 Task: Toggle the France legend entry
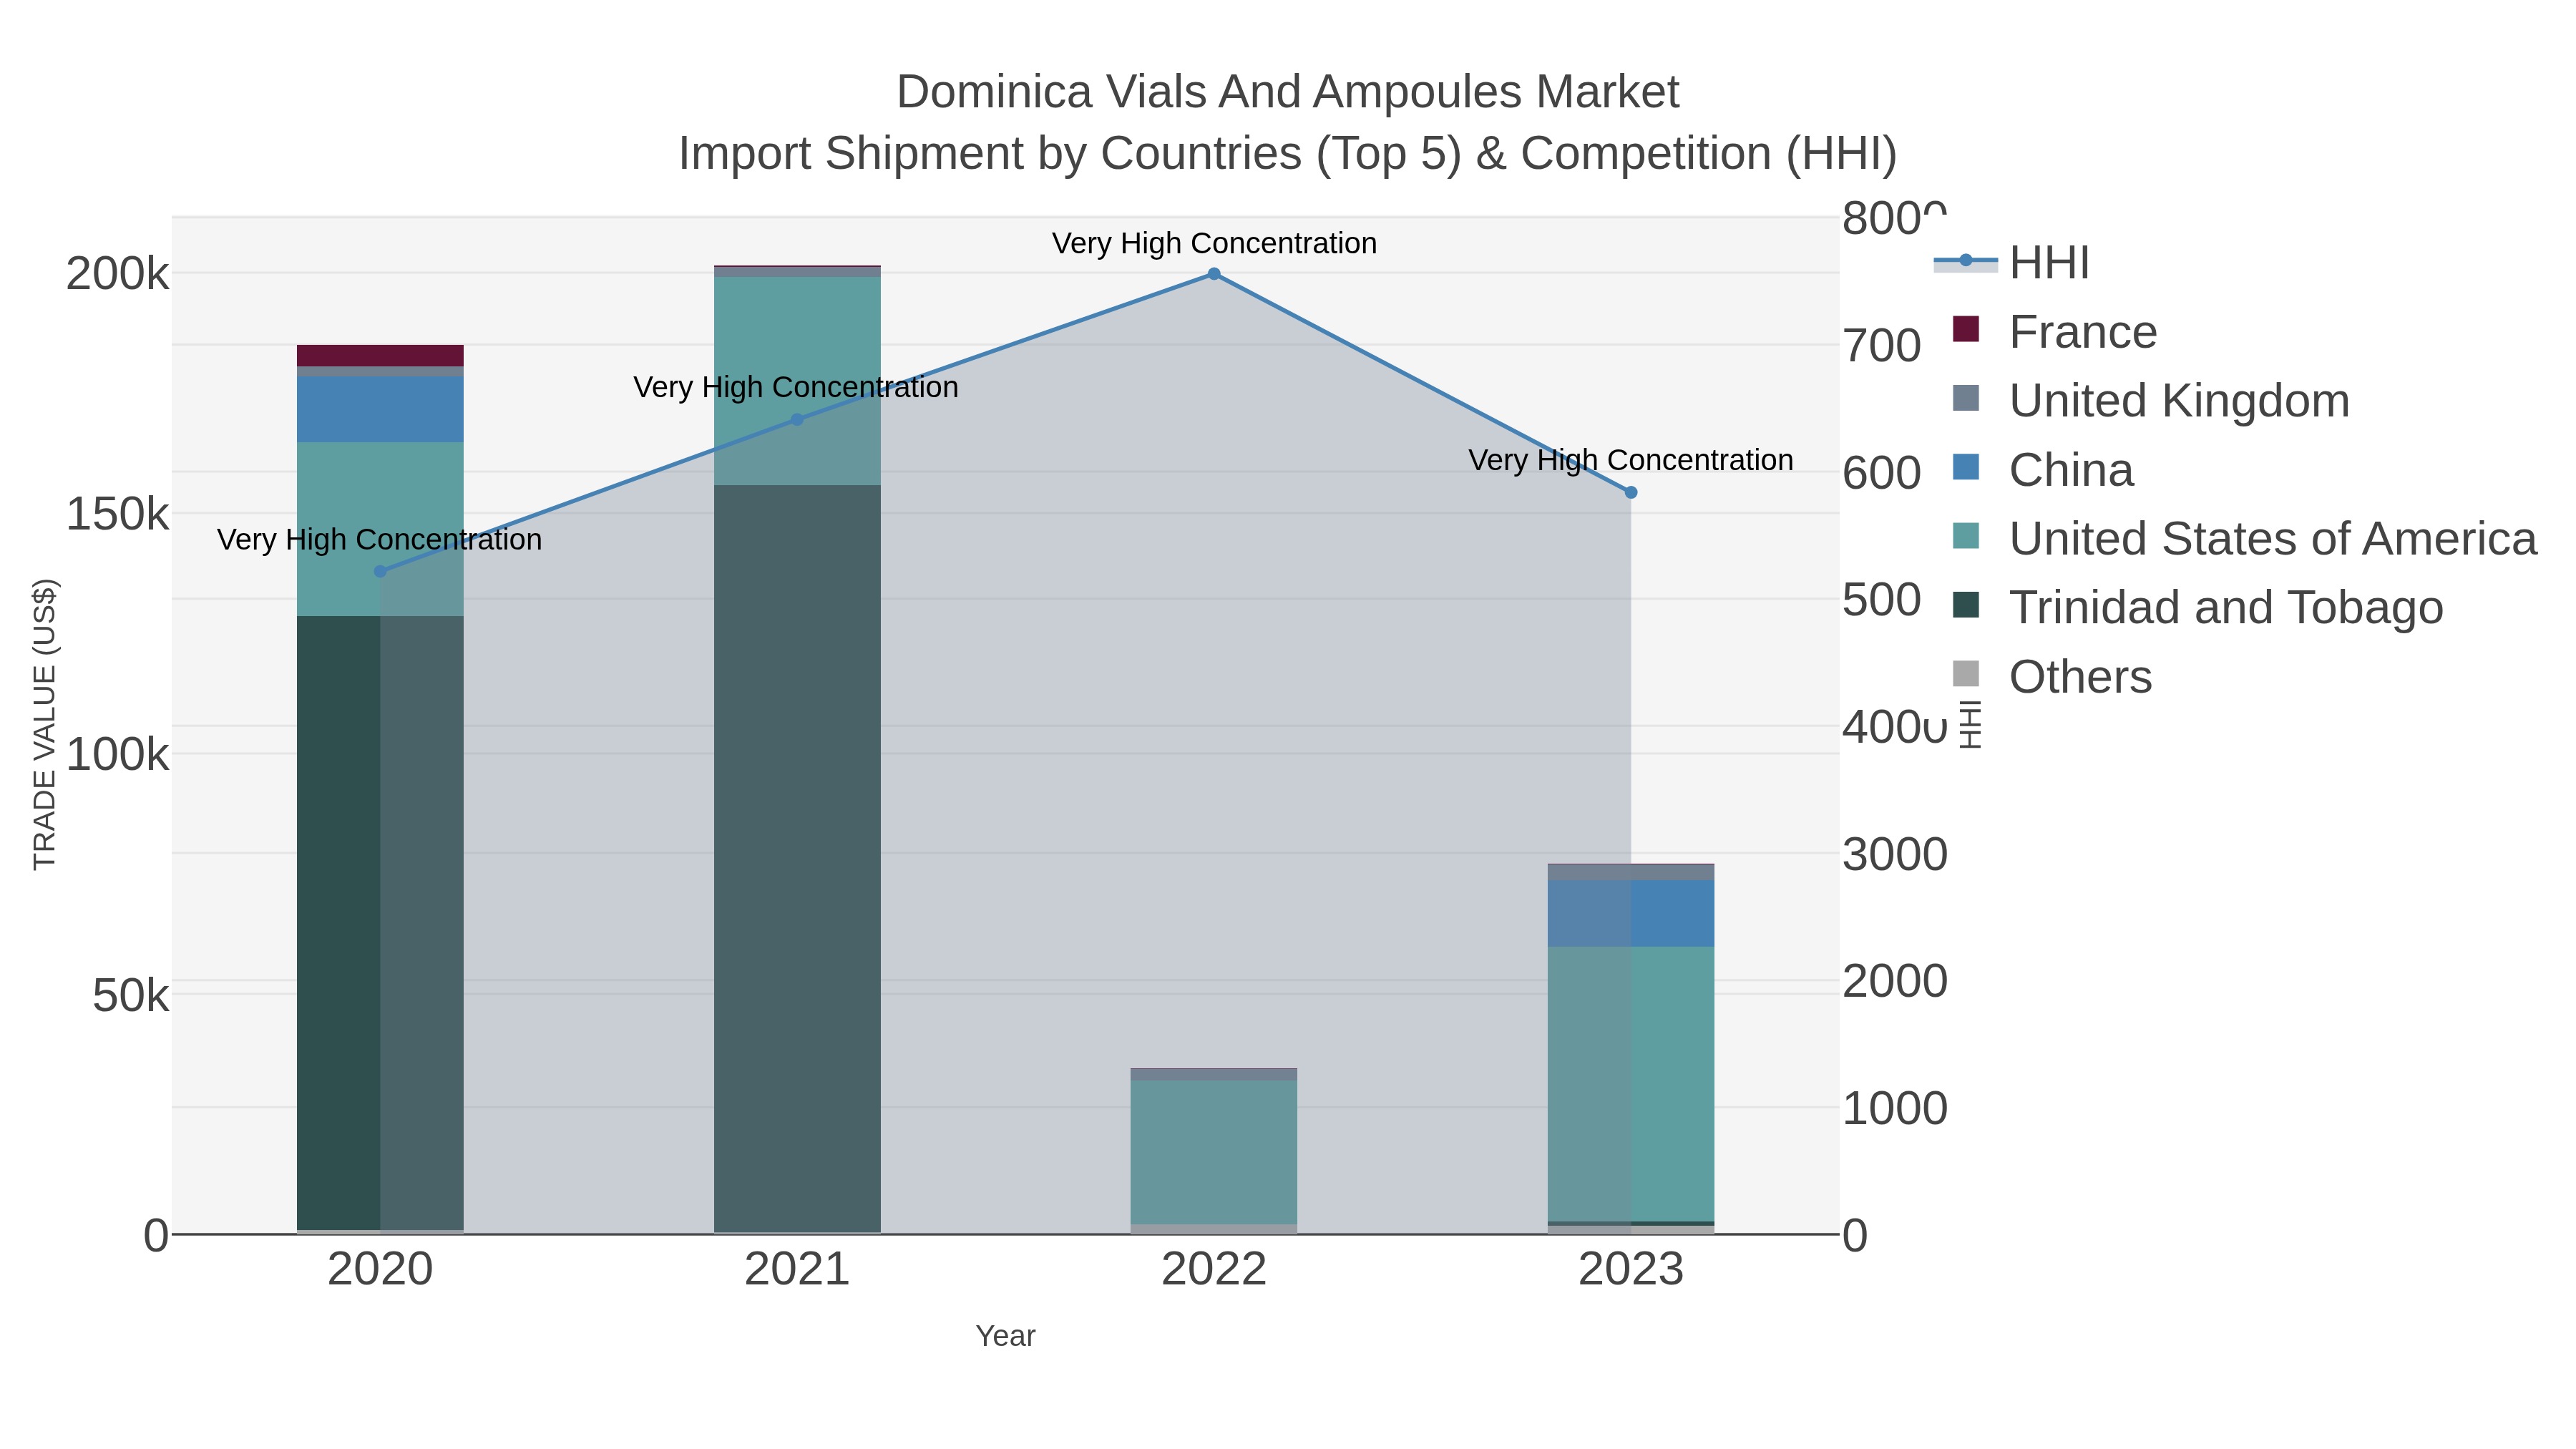[x=2055, y=332]
